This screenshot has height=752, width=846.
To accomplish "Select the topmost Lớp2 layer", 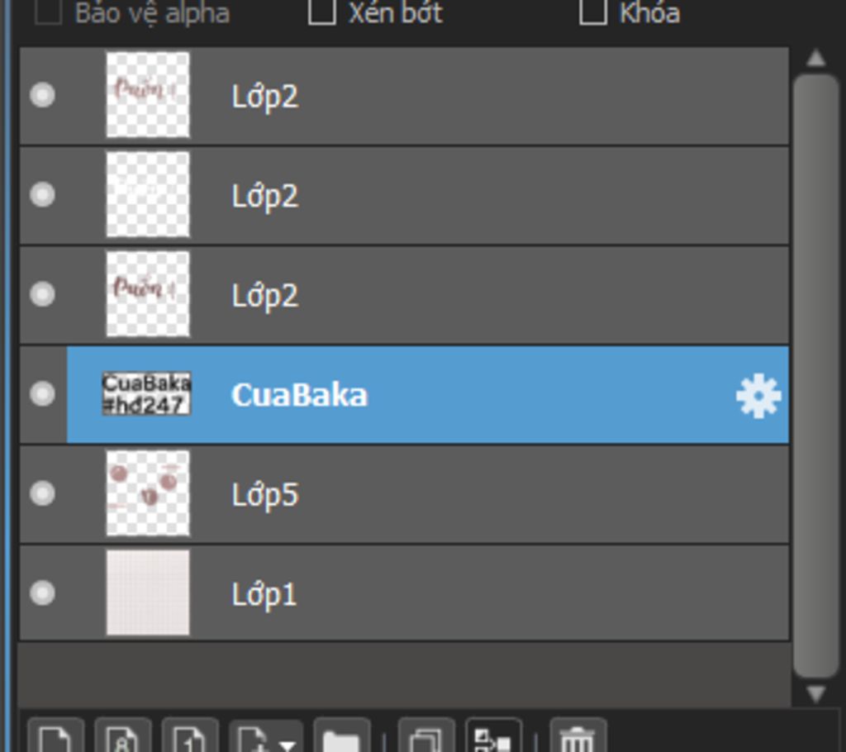I will (404, 96).
